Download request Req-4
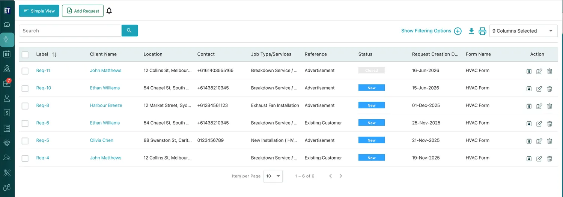This screenshot has height=197, width=563. click(x=529, y=159)
